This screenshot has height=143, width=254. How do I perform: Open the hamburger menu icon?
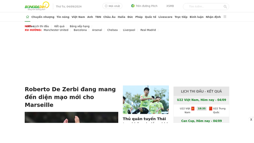point(225,17)
